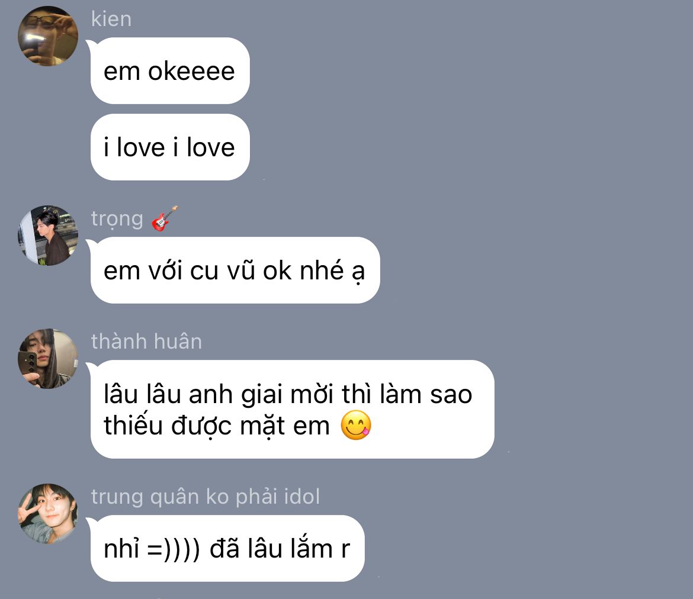Screen dimensions: 693x599
Task: Select the 'i love i love' bubble
Action: (x=170, y=147)
